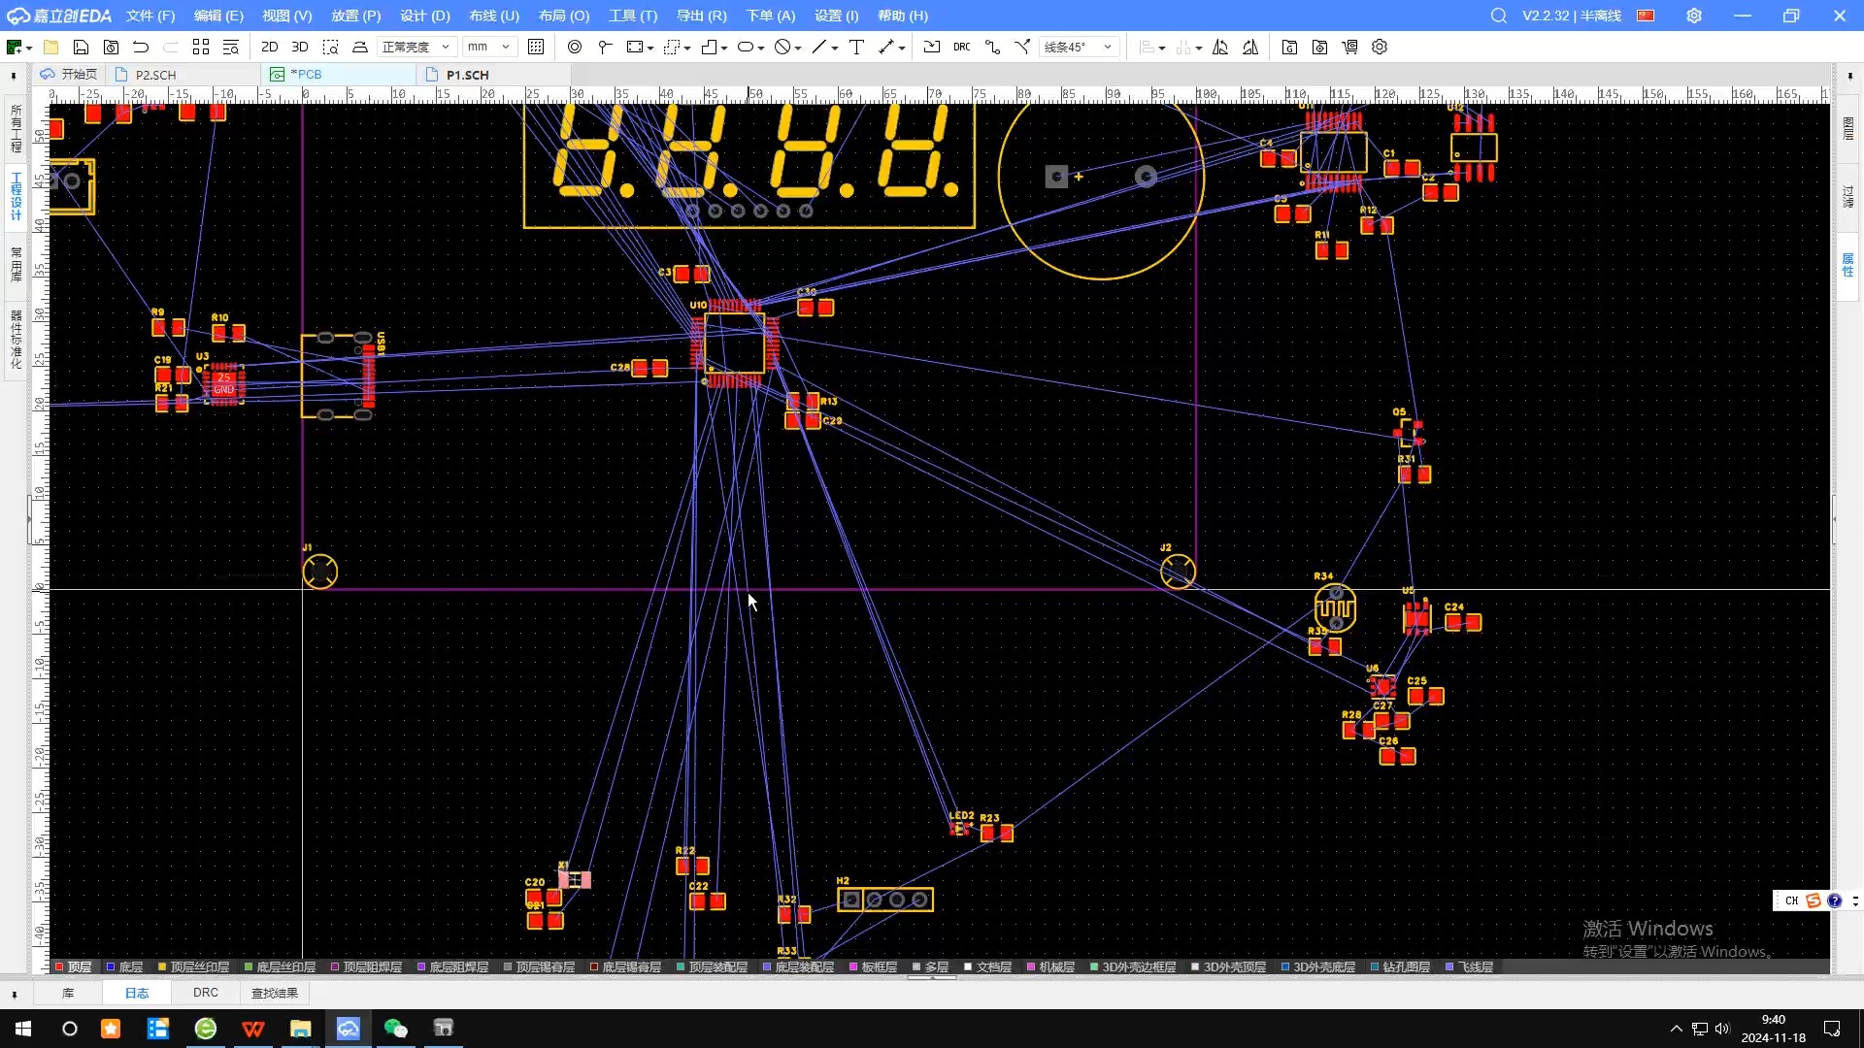This screenshot has width=1864, height=1048.
Task: Open the mm units dropdown
Action: [488, 47]
